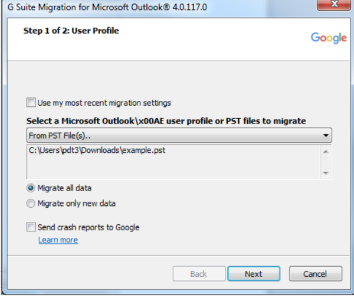
Task: Close the G Suite Migration window
Action: tap(334, 5)
